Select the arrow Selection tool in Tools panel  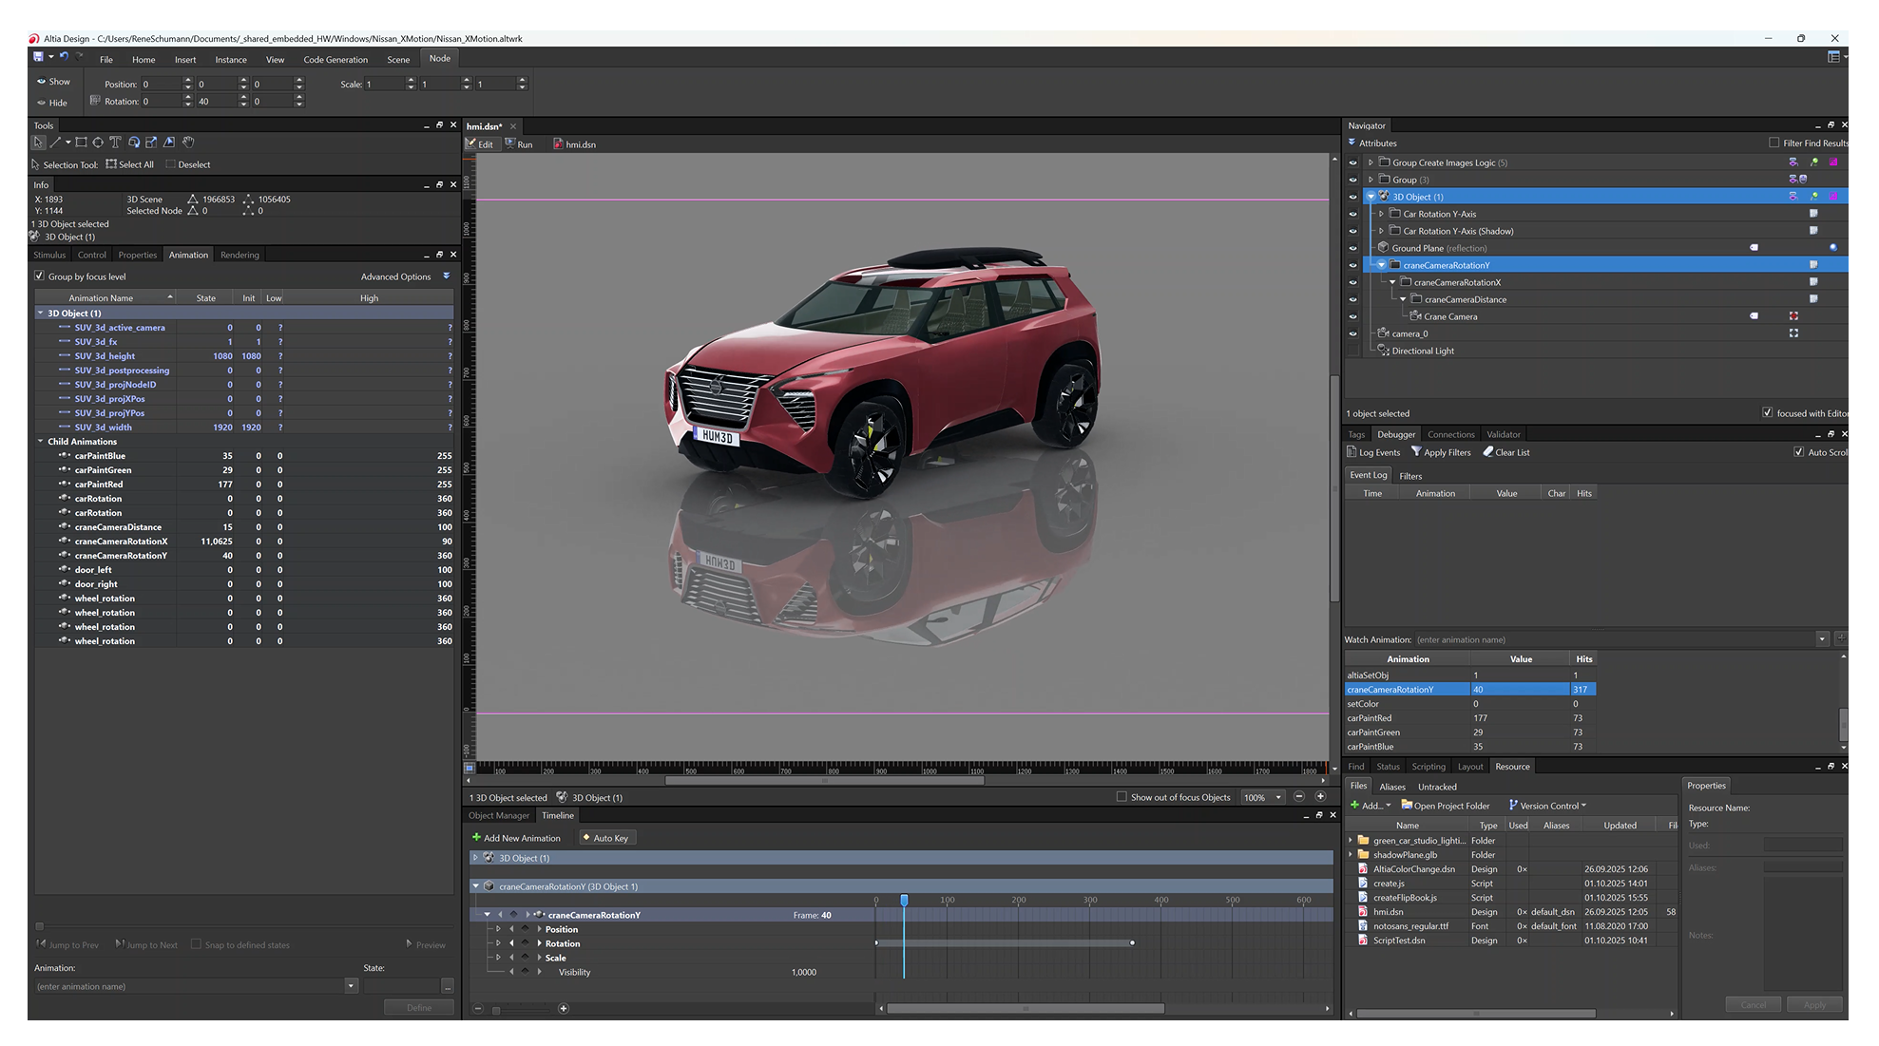38,143
